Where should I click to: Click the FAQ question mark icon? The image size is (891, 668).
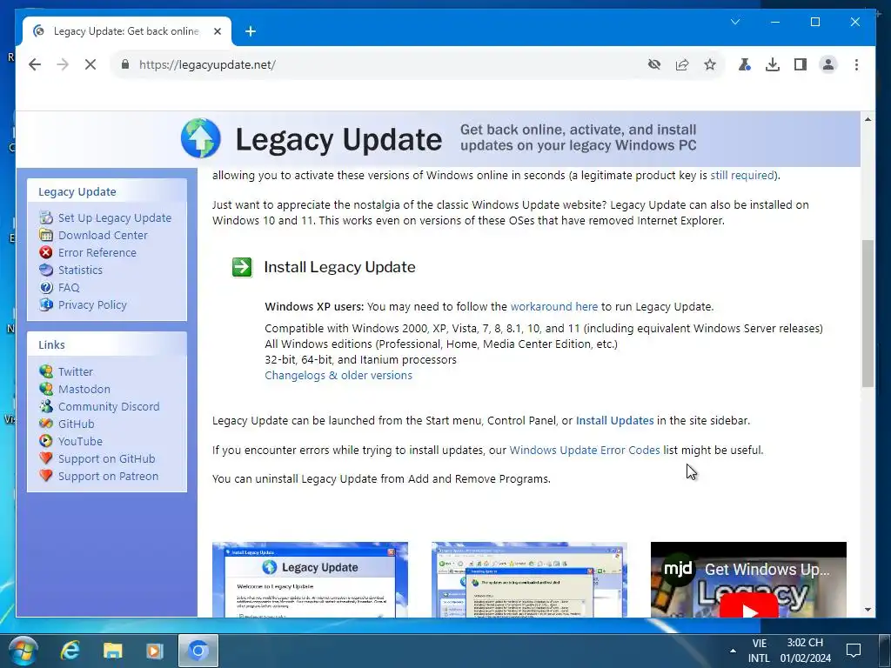[46, 287]
